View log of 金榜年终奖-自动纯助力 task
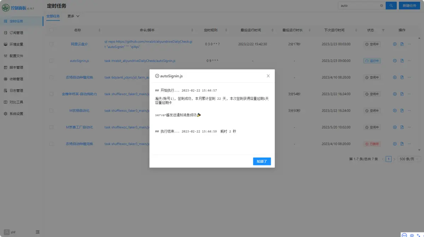The width and height of the screenshot is (424, 237). 402,94
